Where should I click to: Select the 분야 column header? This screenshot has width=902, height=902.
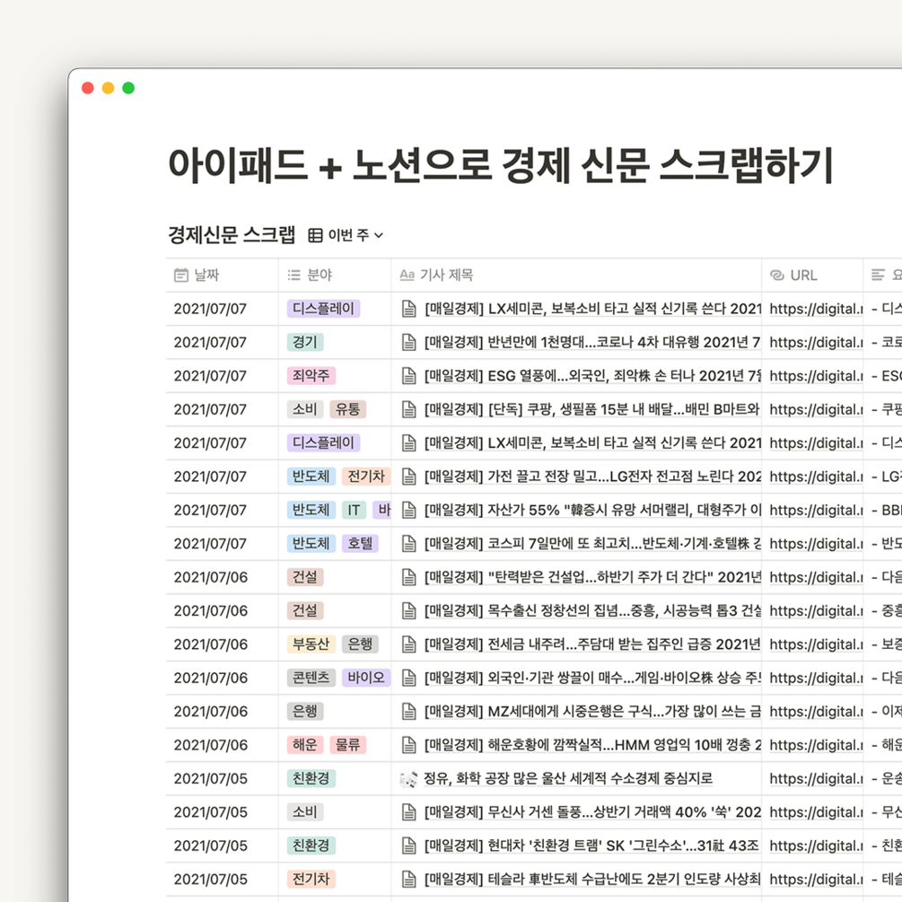pyautogui.click(x=335, y=275)
